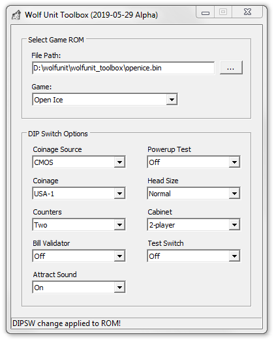Click the File Path text field

pyautogui.click(x=123, y=68)
